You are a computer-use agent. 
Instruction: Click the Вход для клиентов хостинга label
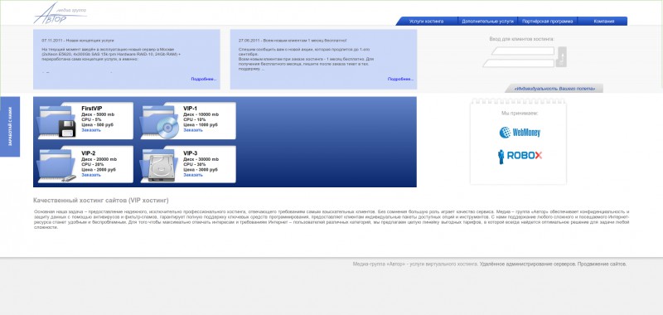[522, 39]
